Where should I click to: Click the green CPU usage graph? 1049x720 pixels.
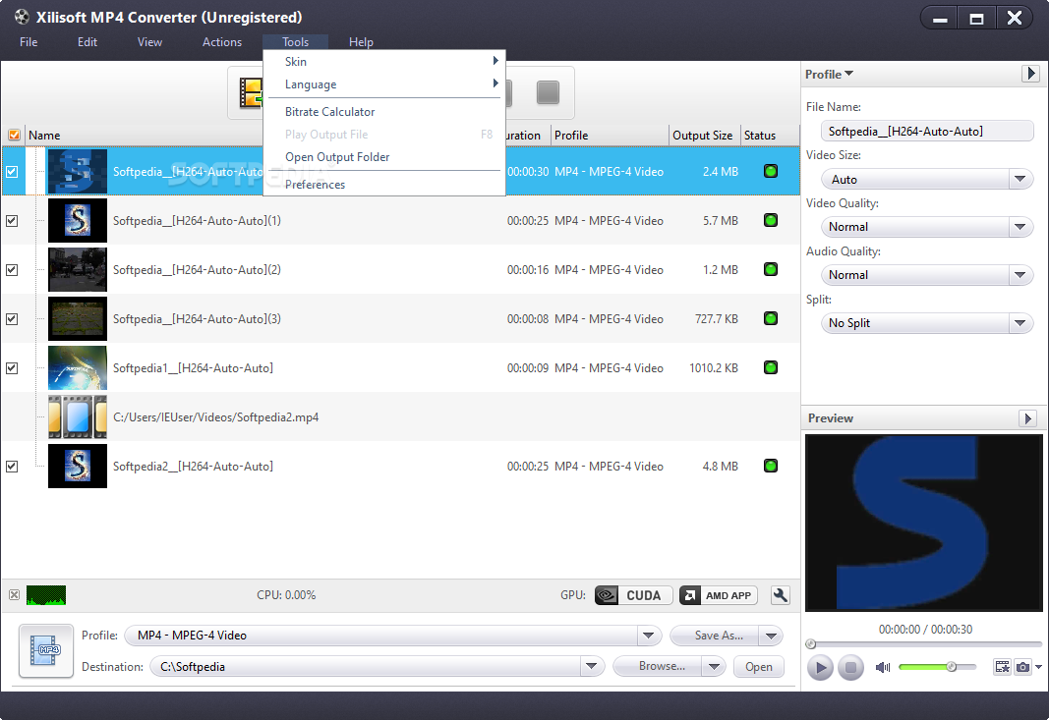coord(46,595)
